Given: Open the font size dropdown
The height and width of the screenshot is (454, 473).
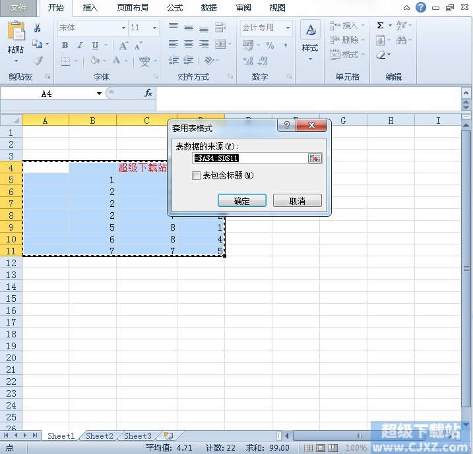Looking at the screenshot, I should (x=155, y=28).
